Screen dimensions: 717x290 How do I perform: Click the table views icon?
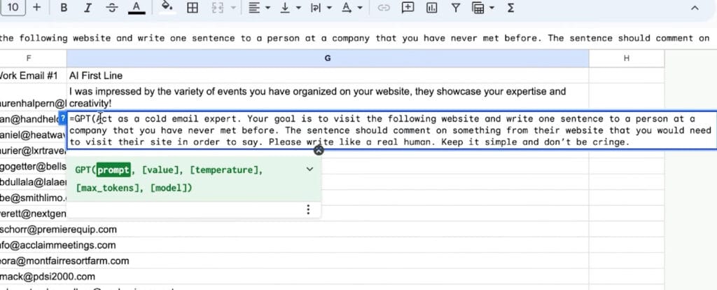[478, 8]
